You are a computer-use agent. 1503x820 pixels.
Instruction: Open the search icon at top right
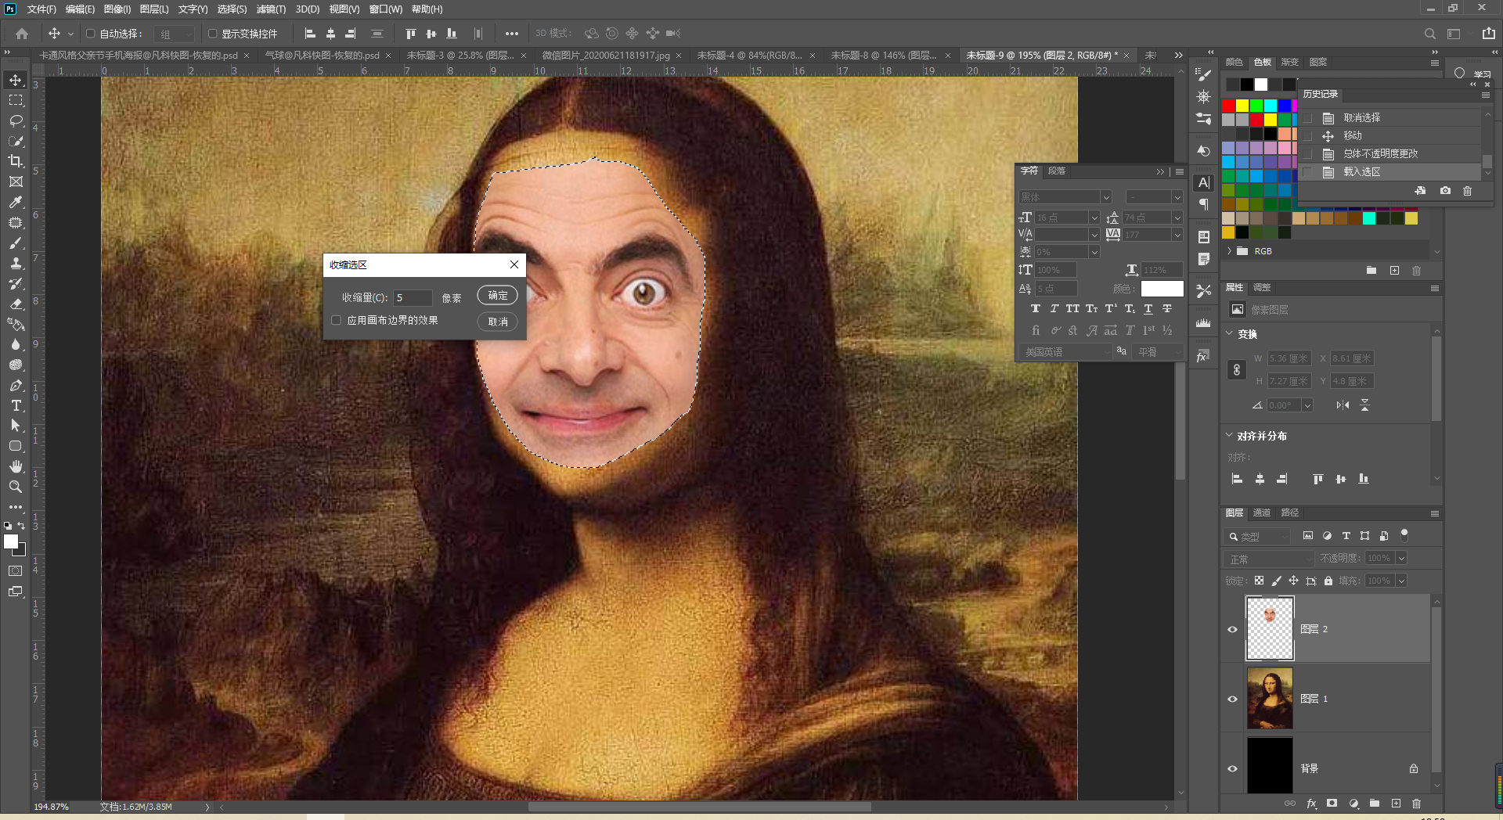point(1430,34)
